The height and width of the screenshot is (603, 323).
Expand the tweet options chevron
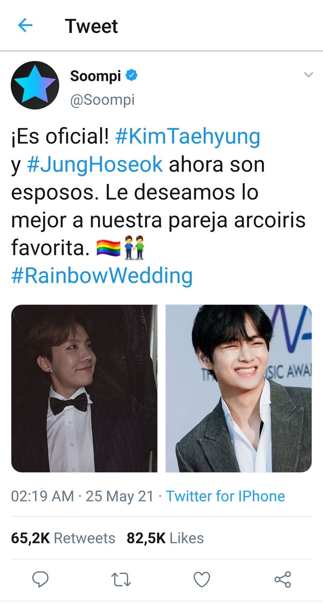coord(309,75)
